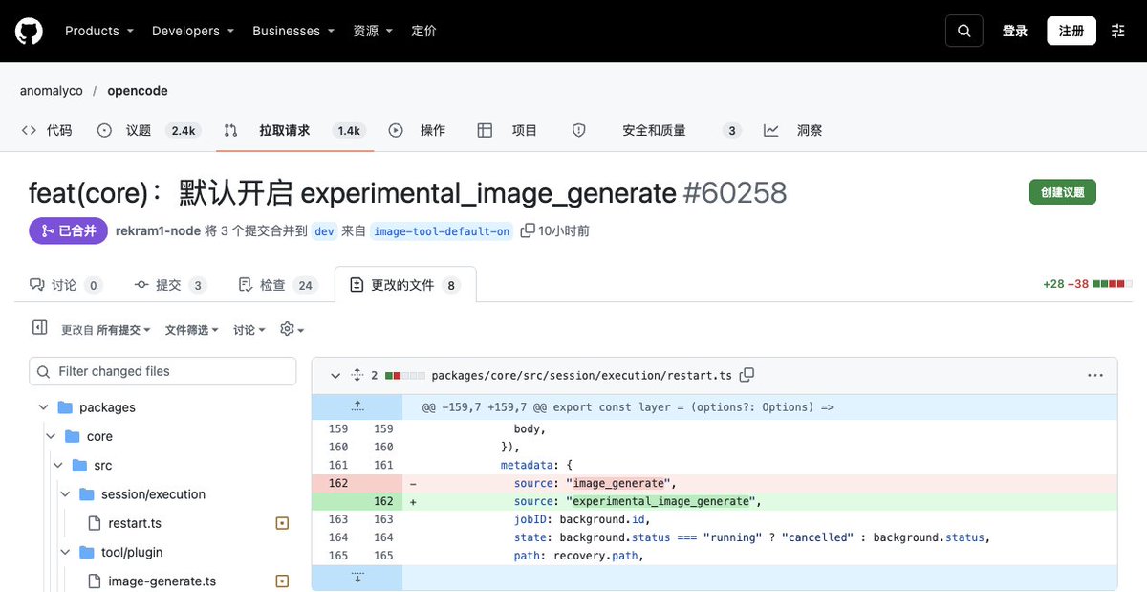Viewport: 1147px width, 592px height.
Task: Go to the 定价 pricing page
Action: [x=423, y=31]
